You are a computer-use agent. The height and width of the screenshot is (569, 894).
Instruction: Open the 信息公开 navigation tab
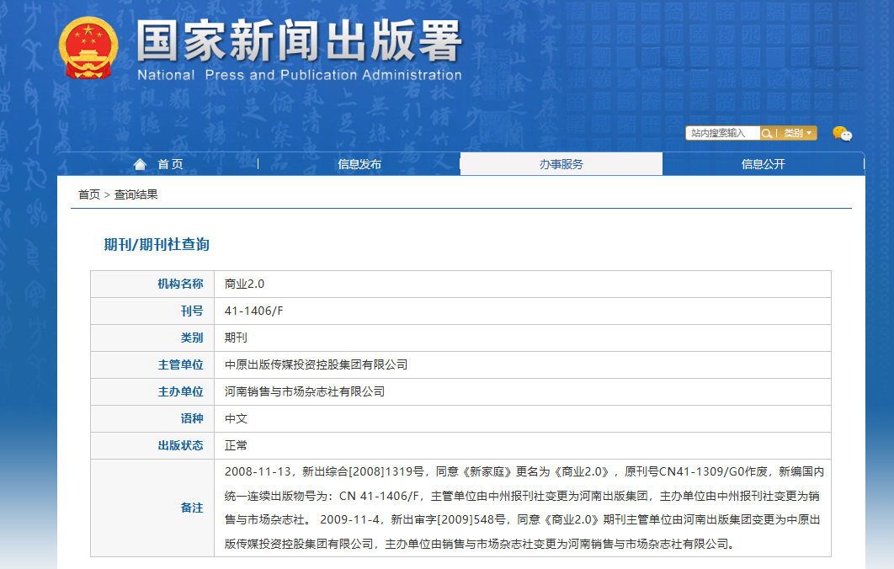pyautogui.click(x=763, y=164)
